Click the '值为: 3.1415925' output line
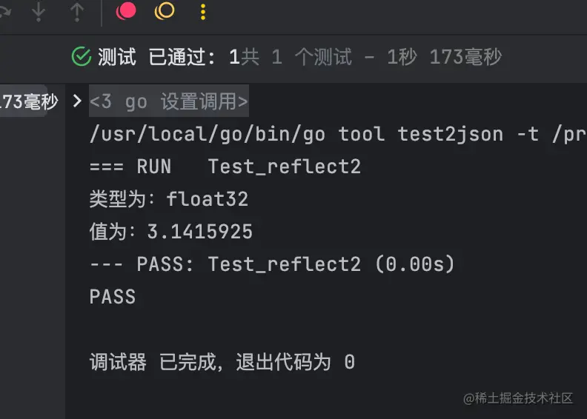 [x=171, y=232]
